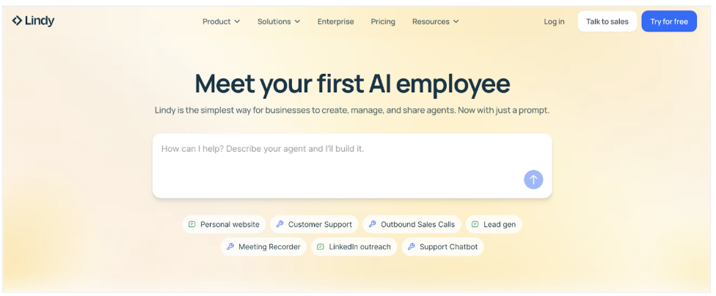
Task: Expand the Resources dropdown menu
Action: pyautogui.click(x=435, y=22)
